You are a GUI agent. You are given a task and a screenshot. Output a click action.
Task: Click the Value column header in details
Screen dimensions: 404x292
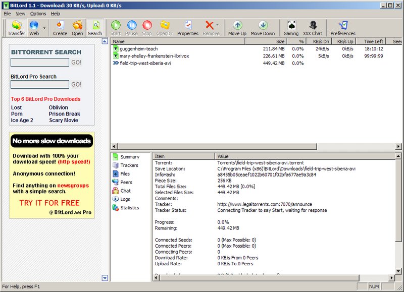pyautogui.click(x=305, y=156)
